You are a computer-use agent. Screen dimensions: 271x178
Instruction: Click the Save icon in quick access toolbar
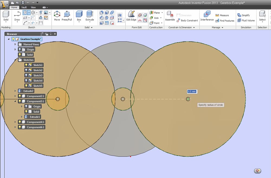23,3
